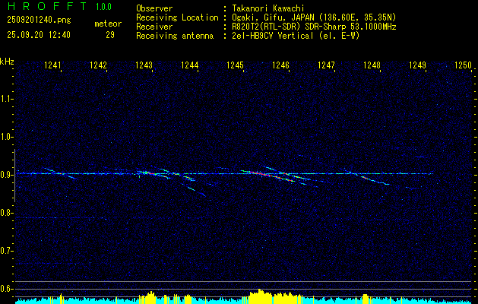Click the 1249 time marker

pyautogui.click(x=417, y=65)
